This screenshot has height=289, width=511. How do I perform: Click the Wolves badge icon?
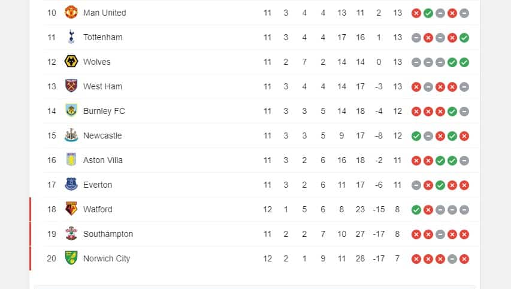coord(71,62)
